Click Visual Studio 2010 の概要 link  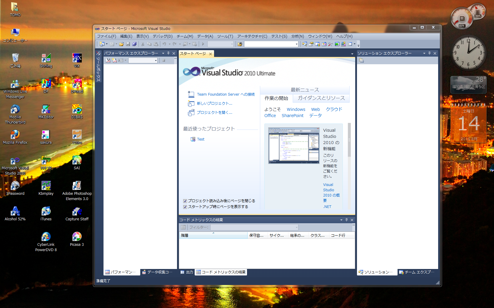[x=331, y=192]
